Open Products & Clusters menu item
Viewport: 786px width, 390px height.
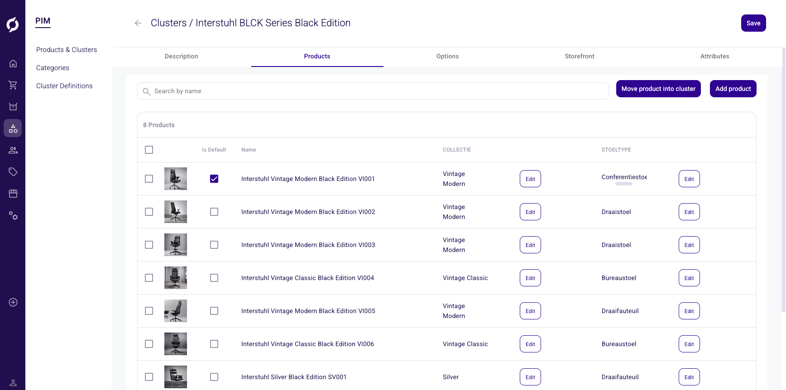[x=67, y=50]
